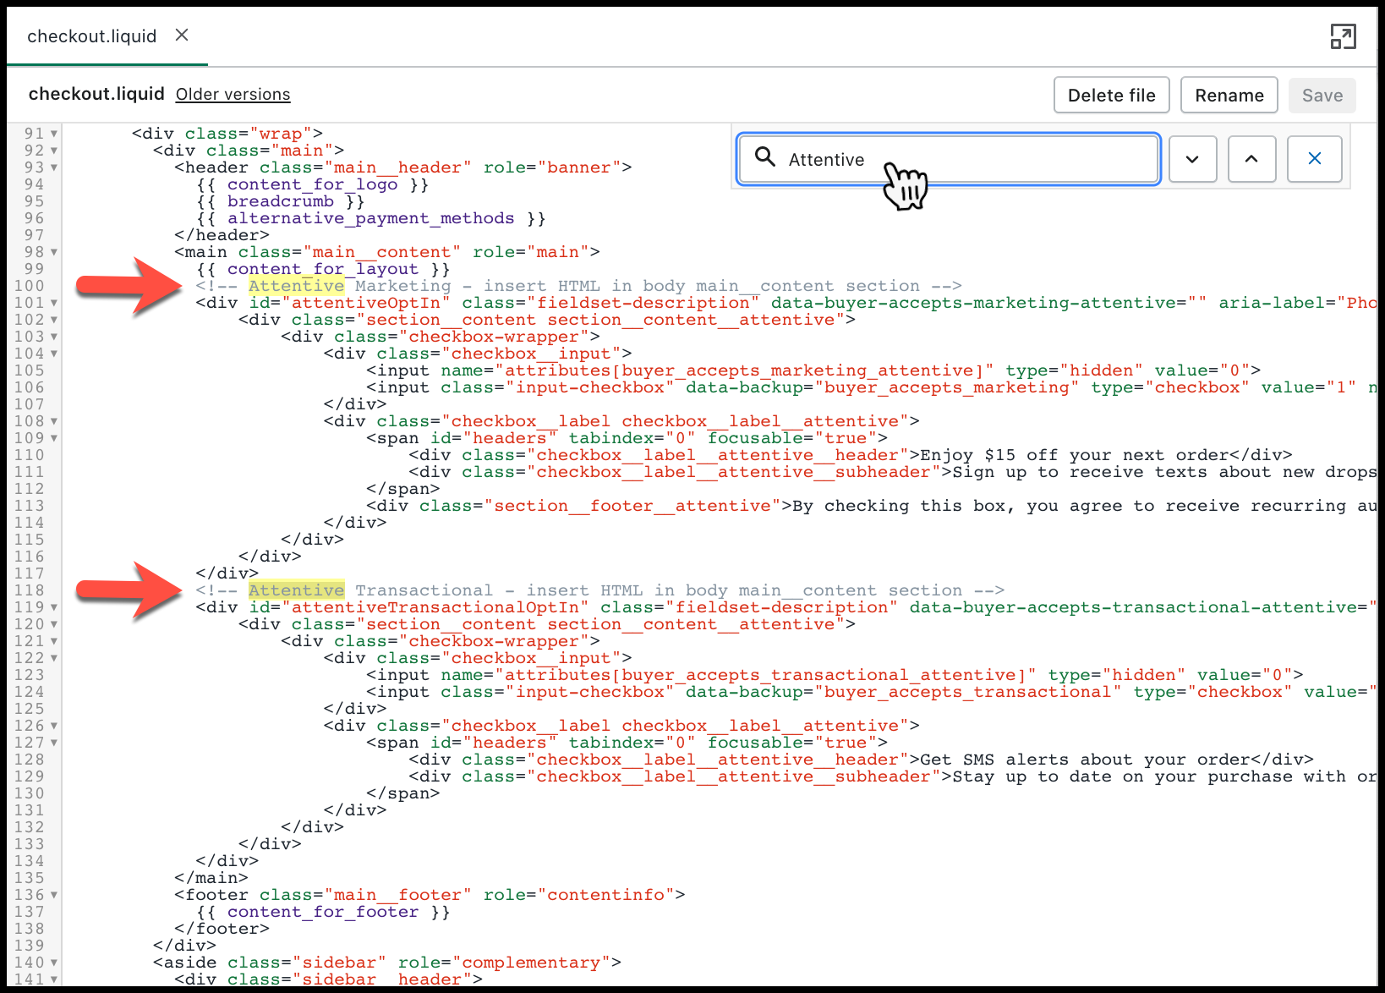The image size is (1385, 993).
Task: Collapse the footer fold at line 136
Action: [x=54, y=895]
